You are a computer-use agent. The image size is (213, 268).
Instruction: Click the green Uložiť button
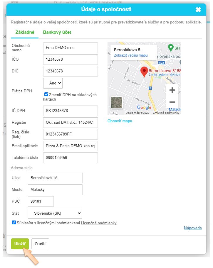pyautogui.click(x=20, y=244)
